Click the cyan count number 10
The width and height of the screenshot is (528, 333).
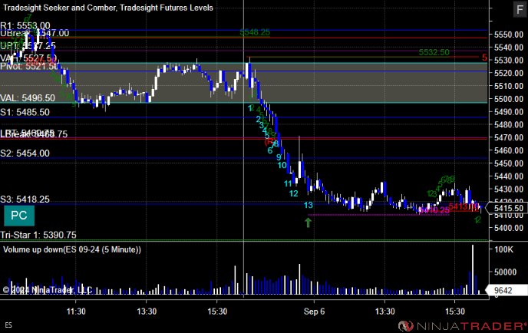[282, 165]
